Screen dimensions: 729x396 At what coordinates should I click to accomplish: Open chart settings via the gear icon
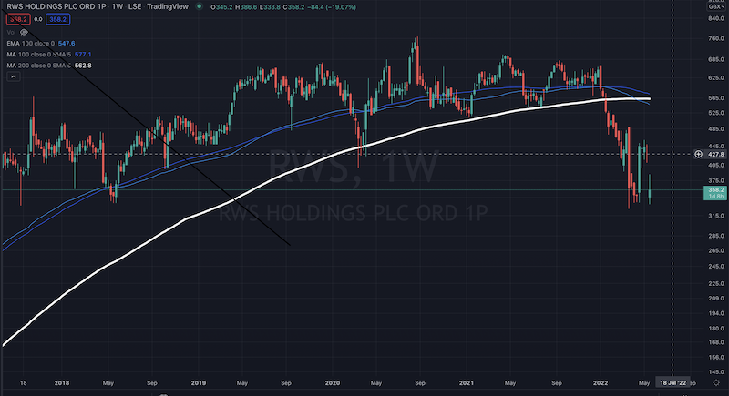(x=716, y=383)
